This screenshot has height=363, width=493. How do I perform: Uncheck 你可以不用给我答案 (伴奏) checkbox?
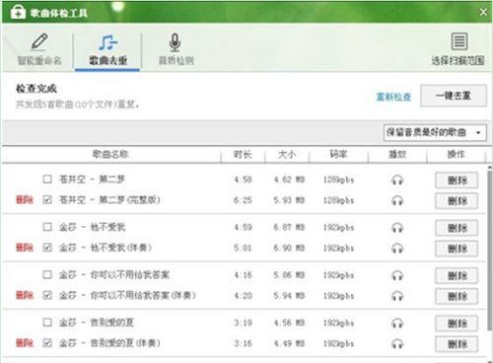[x=47, y=295]
